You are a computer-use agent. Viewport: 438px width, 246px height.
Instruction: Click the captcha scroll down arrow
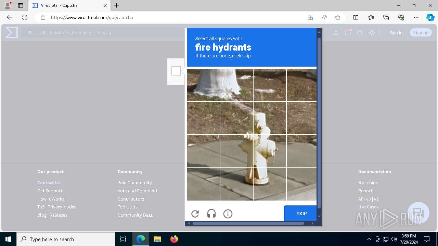coord(319,216)
